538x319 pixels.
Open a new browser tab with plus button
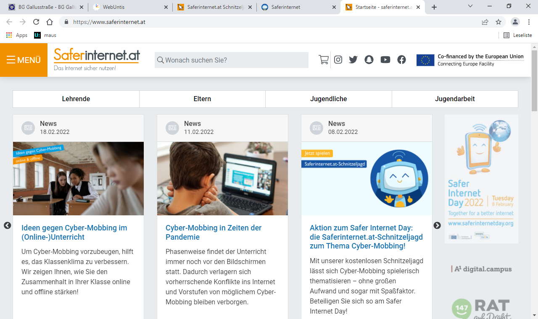pyautogui.click(x=434, y=7)
